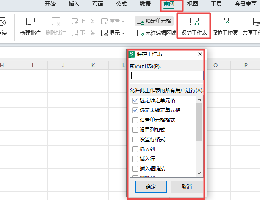Click the permissions list scroll up arrow
Image resolution: width=260 pixels, height=200 pixels.
tap(199, 99)
